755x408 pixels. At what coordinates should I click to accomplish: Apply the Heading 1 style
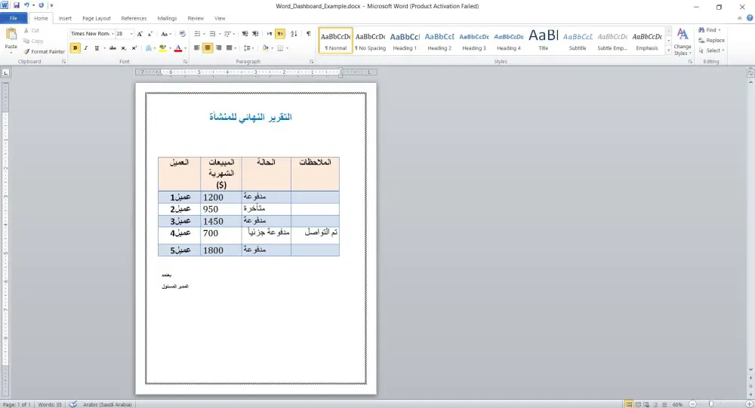(405, 41)
